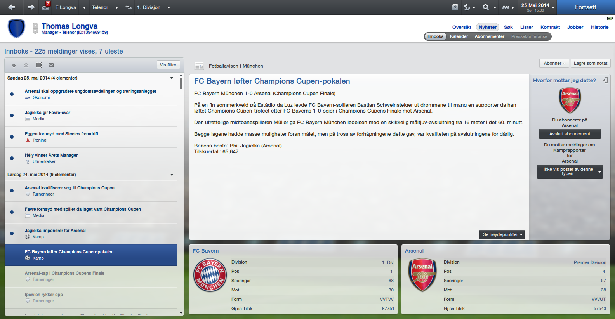
Task: Open the inbox icon with red badge
Action: tap(46, 6)
